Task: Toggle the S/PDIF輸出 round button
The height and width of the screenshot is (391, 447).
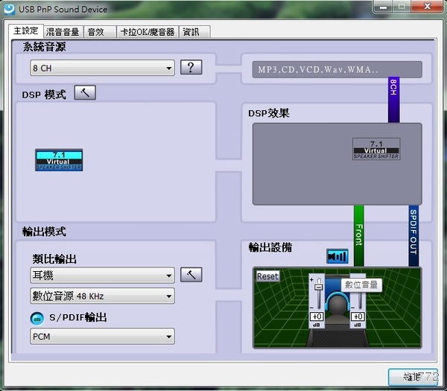Action: (37, 318)
